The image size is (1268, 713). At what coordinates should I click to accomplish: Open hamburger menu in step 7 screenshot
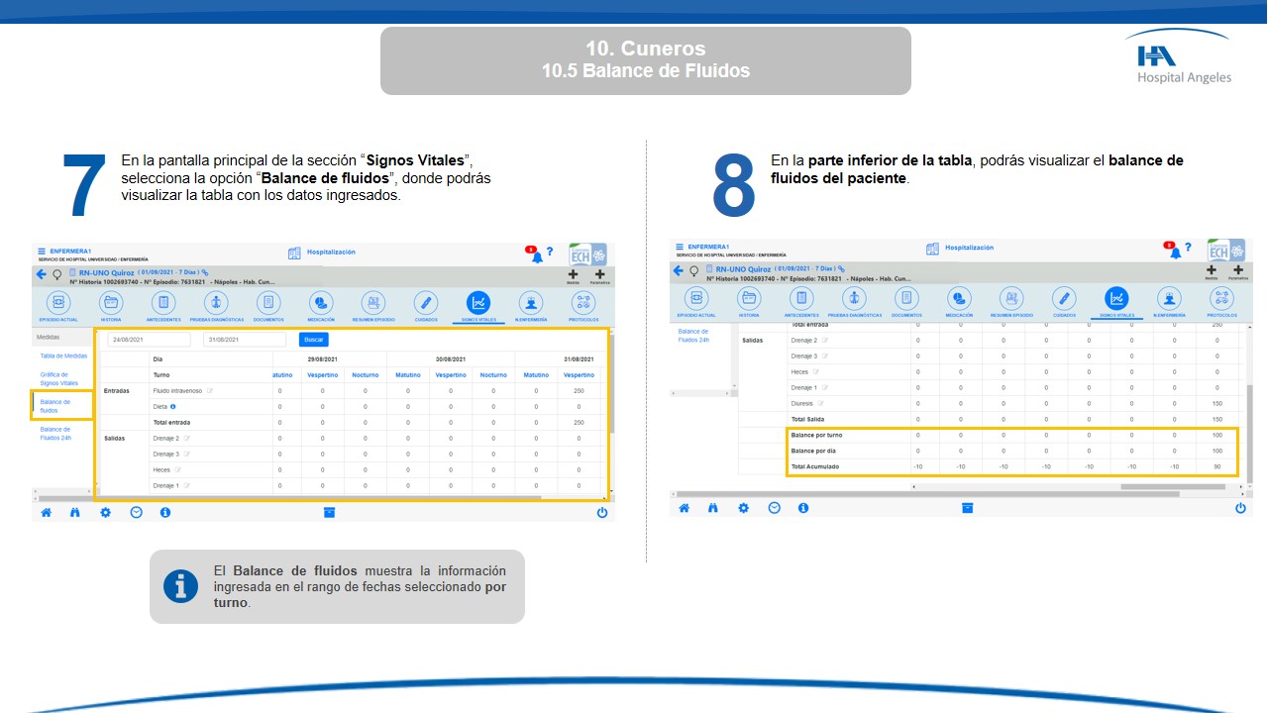pyautogui.click(x=42, y=252)
